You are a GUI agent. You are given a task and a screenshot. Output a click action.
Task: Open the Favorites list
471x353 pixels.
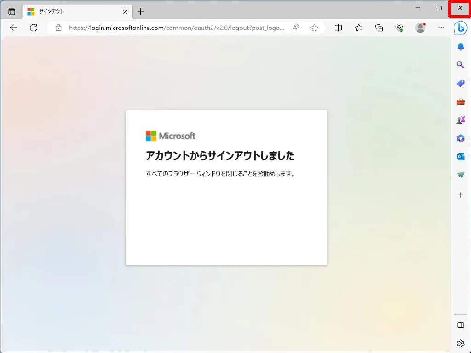(x=359, y=28)
